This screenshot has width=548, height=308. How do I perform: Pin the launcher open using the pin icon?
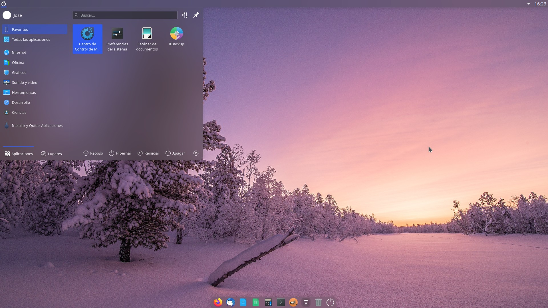point(196,15)
